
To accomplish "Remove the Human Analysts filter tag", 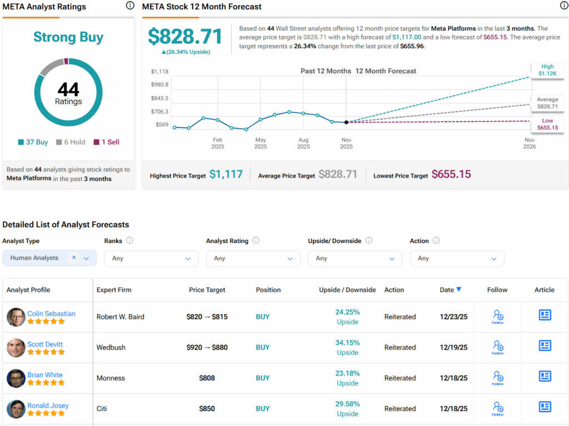I will tap(74, 258).
